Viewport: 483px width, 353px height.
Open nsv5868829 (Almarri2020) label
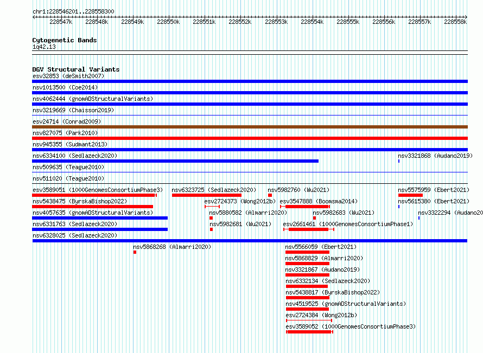[324, 258]
